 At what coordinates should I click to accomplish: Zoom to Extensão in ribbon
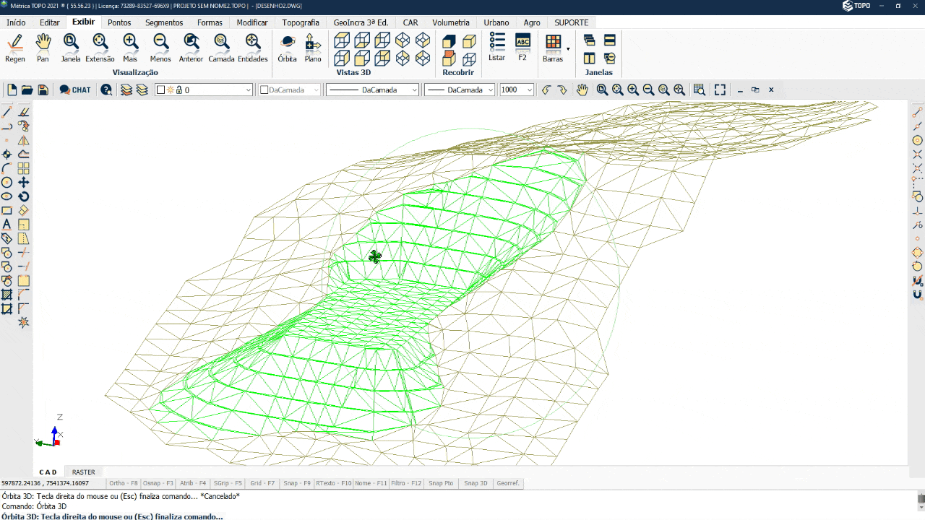coord(100,48)
